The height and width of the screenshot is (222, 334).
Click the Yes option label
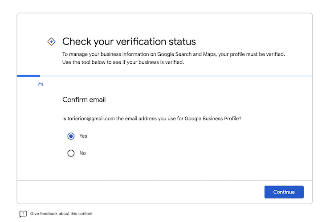pos(83,136)
